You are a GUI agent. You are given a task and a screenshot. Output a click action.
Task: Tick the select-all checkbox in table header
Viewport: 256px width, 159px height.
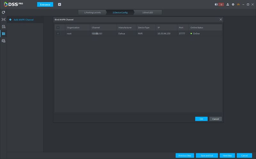(58, 27)
